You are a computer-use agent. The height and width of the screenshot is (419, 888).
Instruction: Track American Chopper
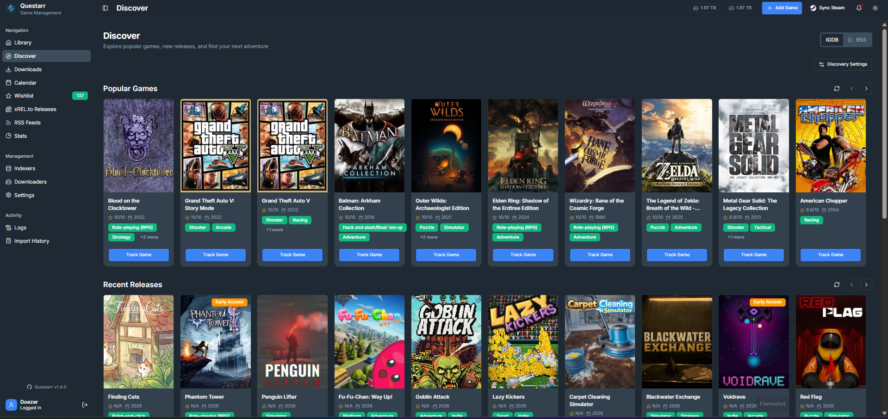pos(831,255)
